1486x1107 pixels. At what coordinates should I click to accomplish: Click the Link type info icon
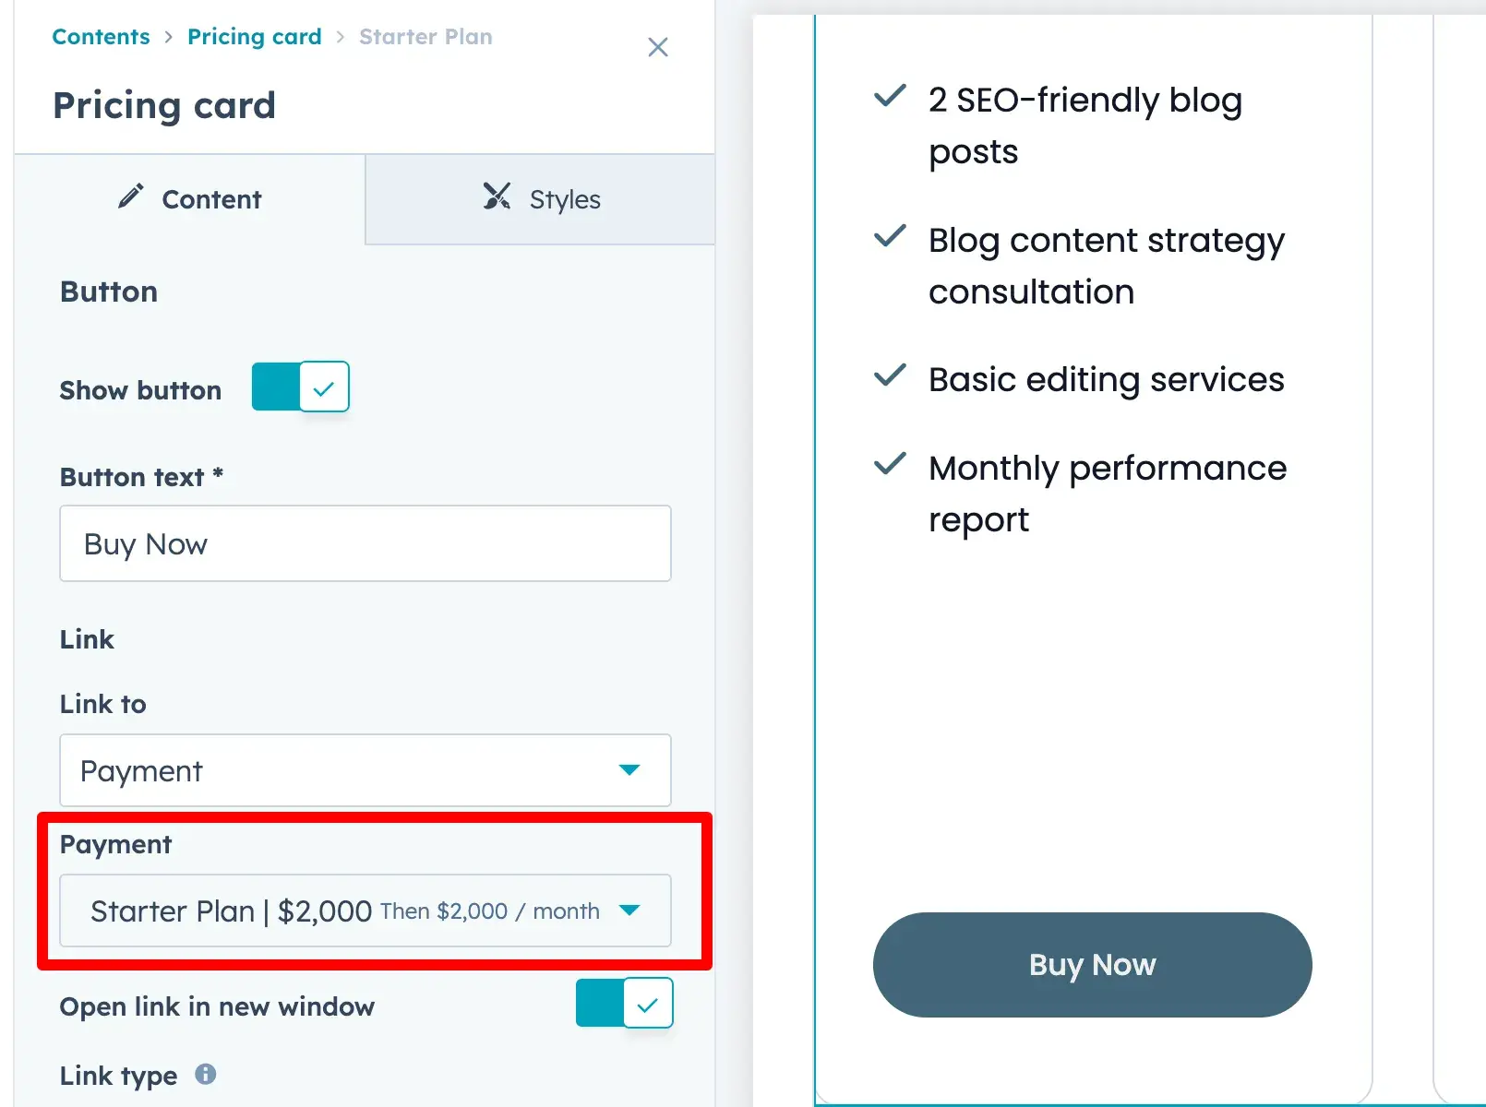(206, 1074)
